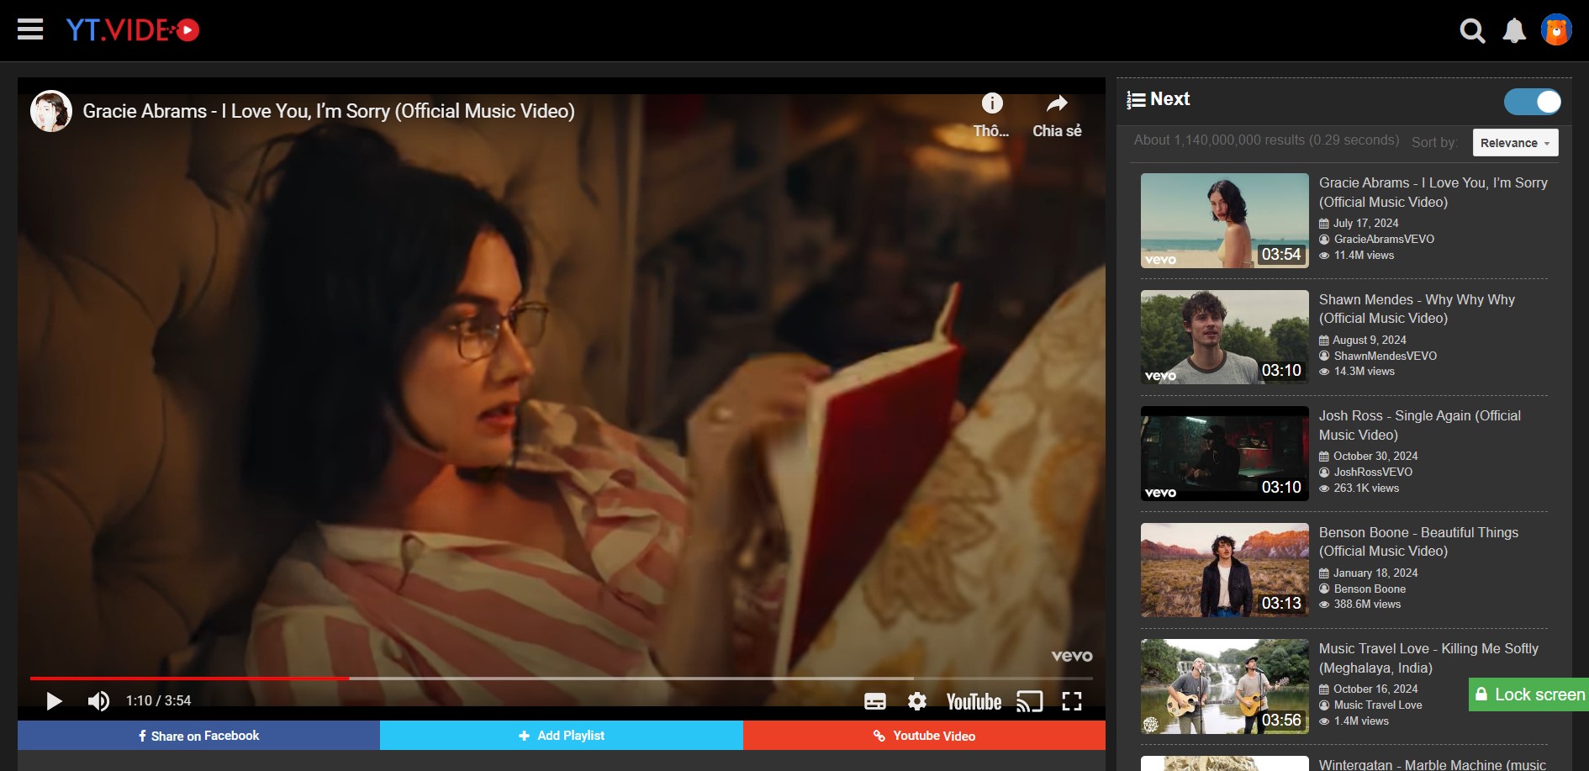Open the Gracie Abrams 03:54 thumbnail
1589x771 pixels.
click(1225, 221)
